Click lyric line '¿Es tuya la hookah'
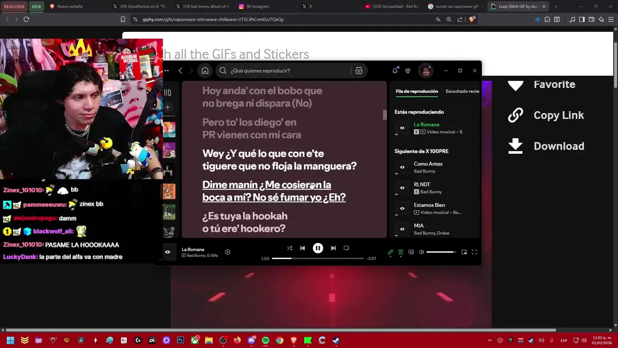 245,222
